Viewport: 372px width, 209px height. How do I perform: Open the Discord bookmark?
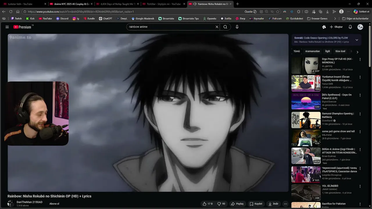(62, 19)
